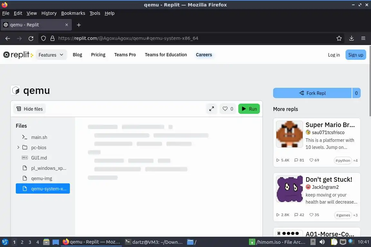Open the File menu

6,13
